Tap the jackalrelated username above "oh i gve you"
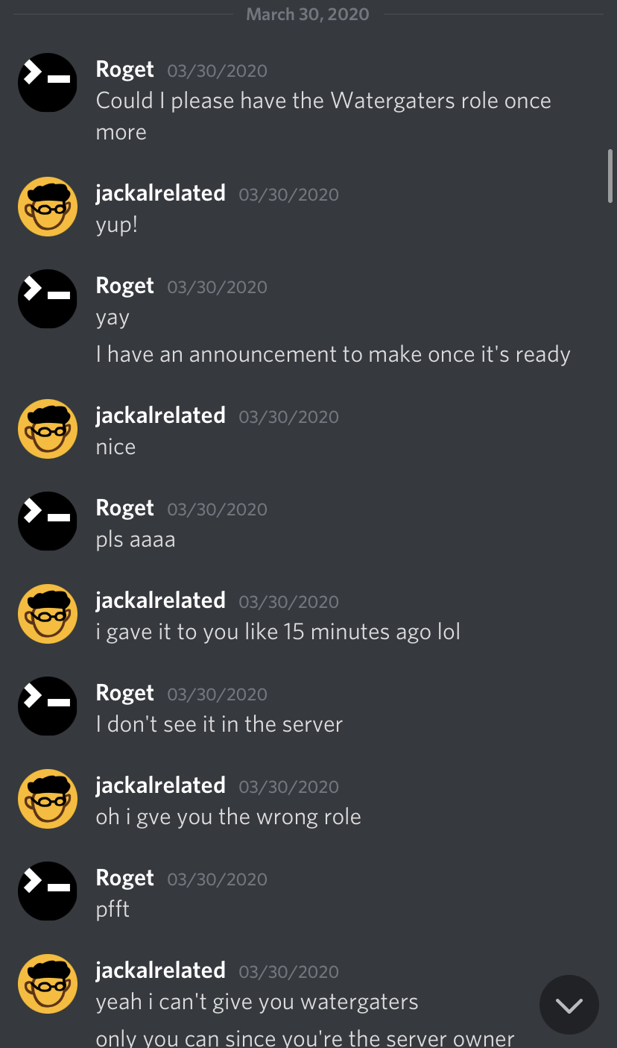Screen dimensions: 617x1048 [x=161, y=785]
